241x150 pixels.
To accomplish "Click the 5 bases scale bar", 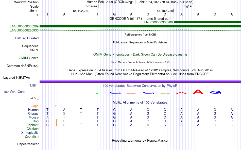I will (x=140, y=6).
